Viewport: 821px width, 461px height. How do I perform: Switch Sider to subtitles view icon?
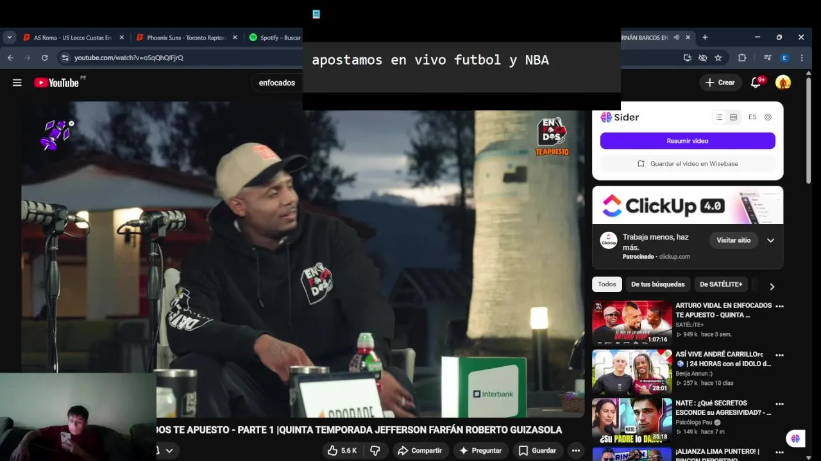point(734,117)
